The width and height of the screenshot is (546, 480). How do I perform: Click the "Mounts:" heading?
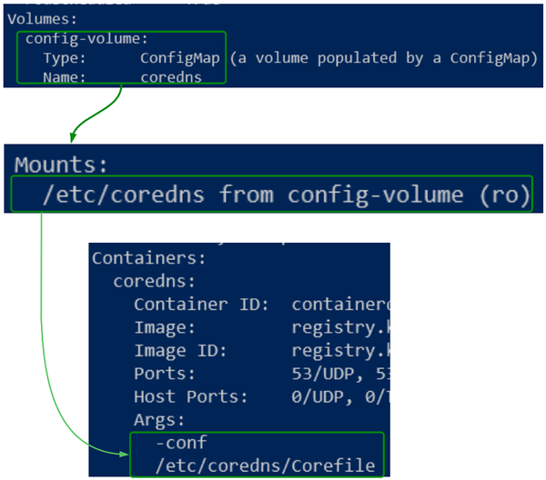61,165
